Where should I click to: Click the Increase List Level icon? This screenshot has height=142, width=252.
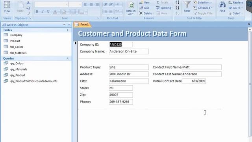point(111,4)
